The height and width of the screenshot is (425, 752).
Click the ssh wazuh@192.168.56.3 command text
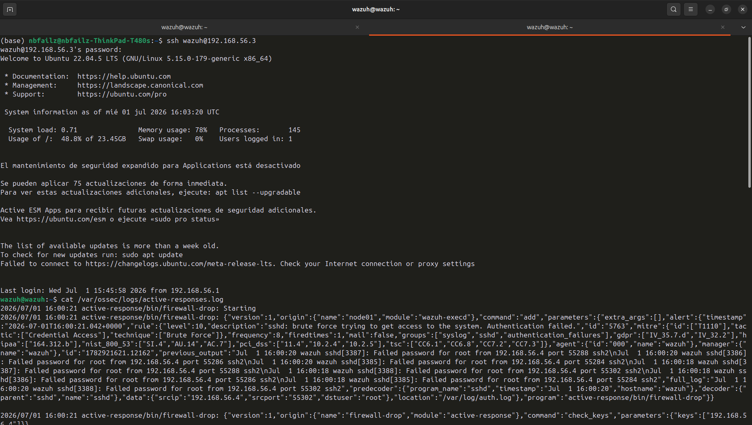point(211,41)
